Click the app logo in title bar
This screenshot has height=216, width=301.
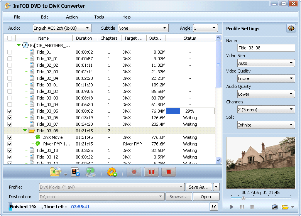(7, 6)
